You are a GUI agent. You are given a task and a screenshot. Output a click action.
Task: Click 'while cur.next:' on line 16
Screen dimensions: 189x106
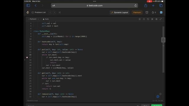(x=49, y=55)
